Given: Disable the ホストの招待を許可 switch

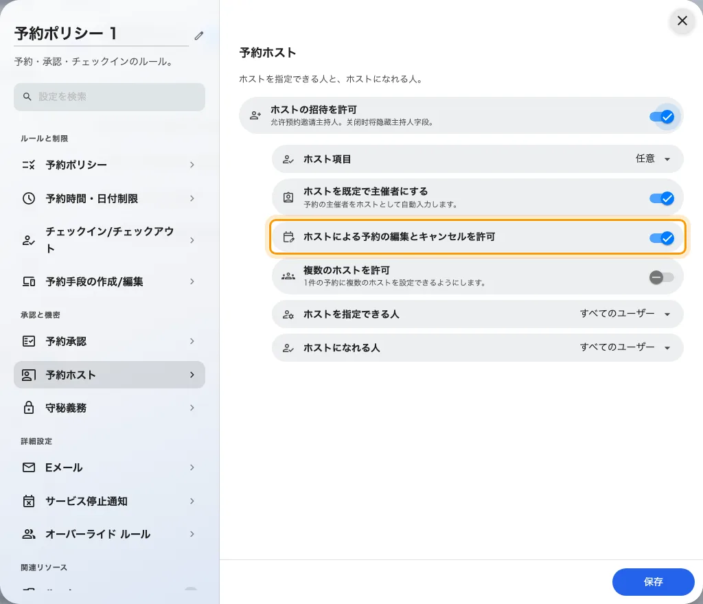Looking at the screenshot, I should 662,117.
